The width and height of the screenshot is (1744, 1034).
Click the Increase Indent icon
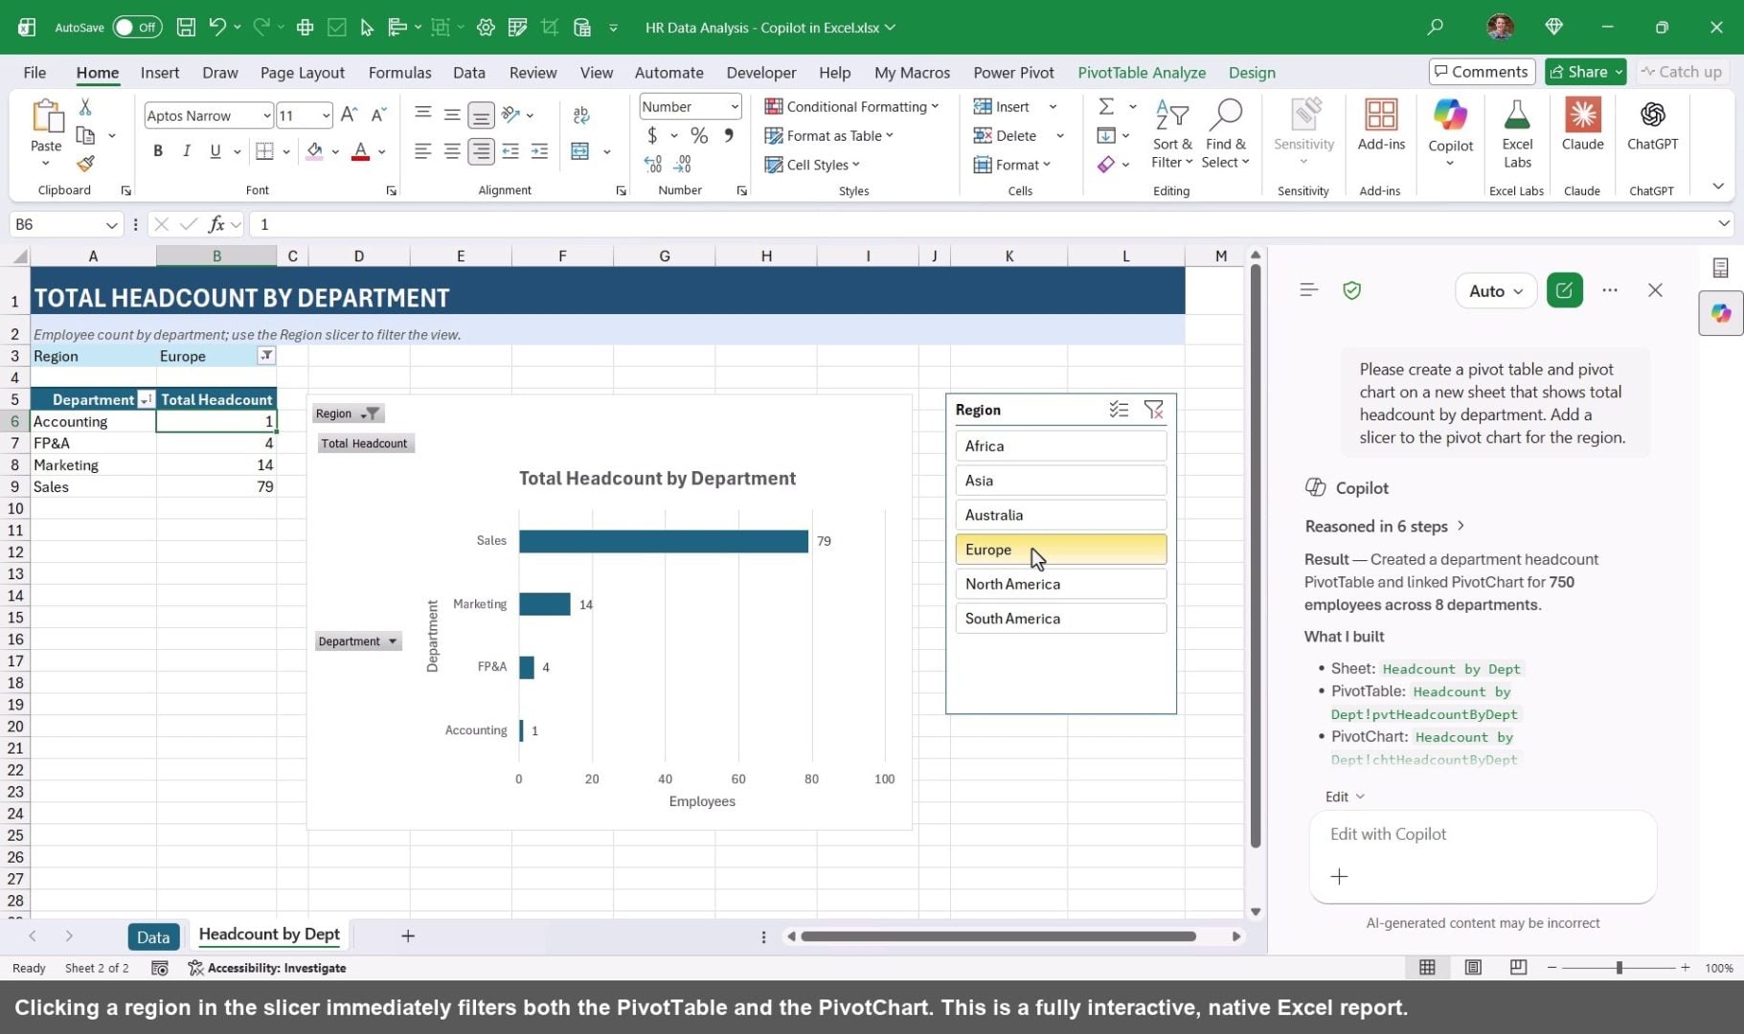(x=539, y=151)
